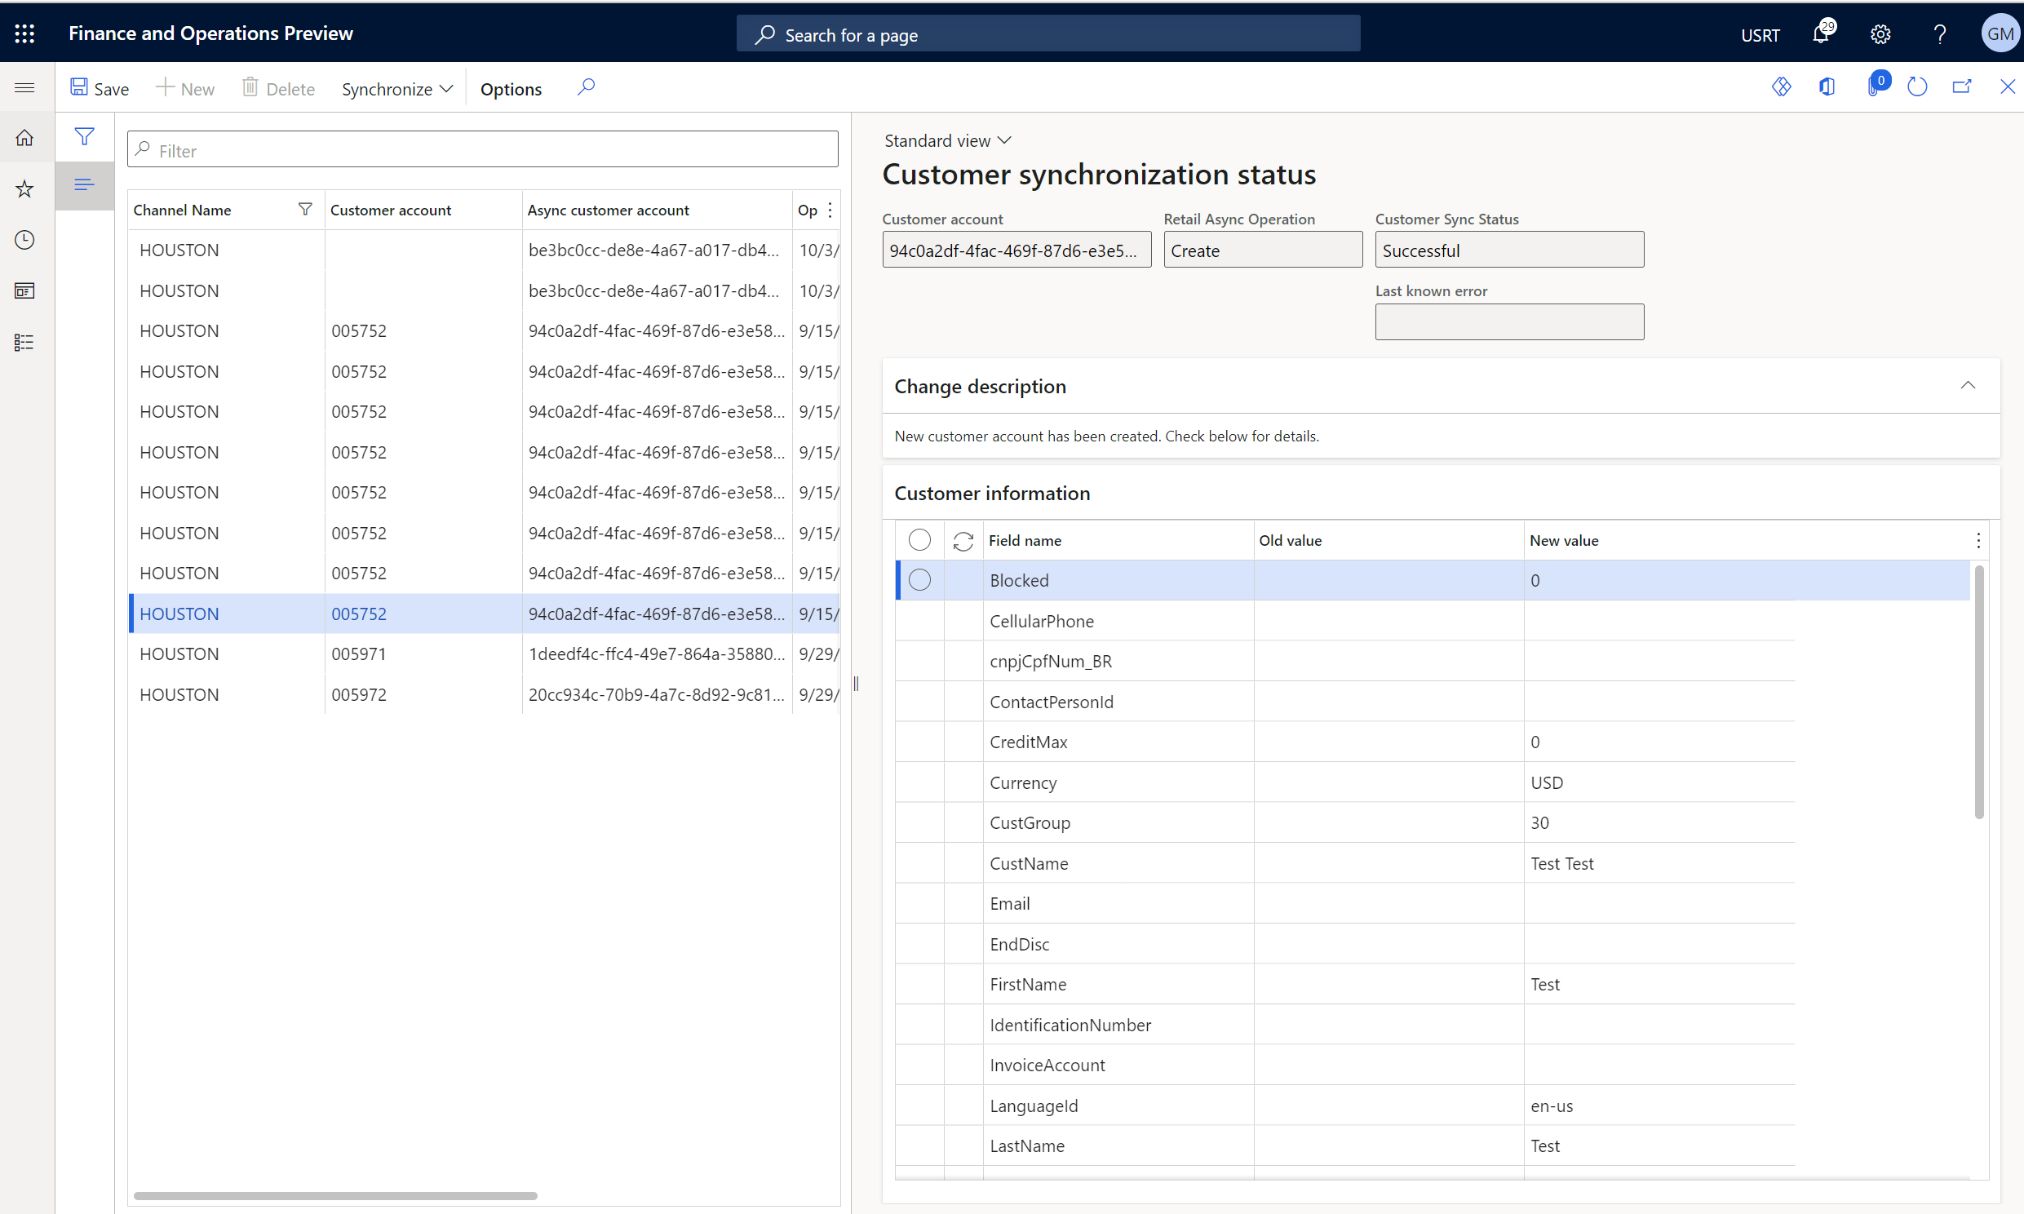Open in Office icon
The image size is (2024, 1214).
point(1826,86)
